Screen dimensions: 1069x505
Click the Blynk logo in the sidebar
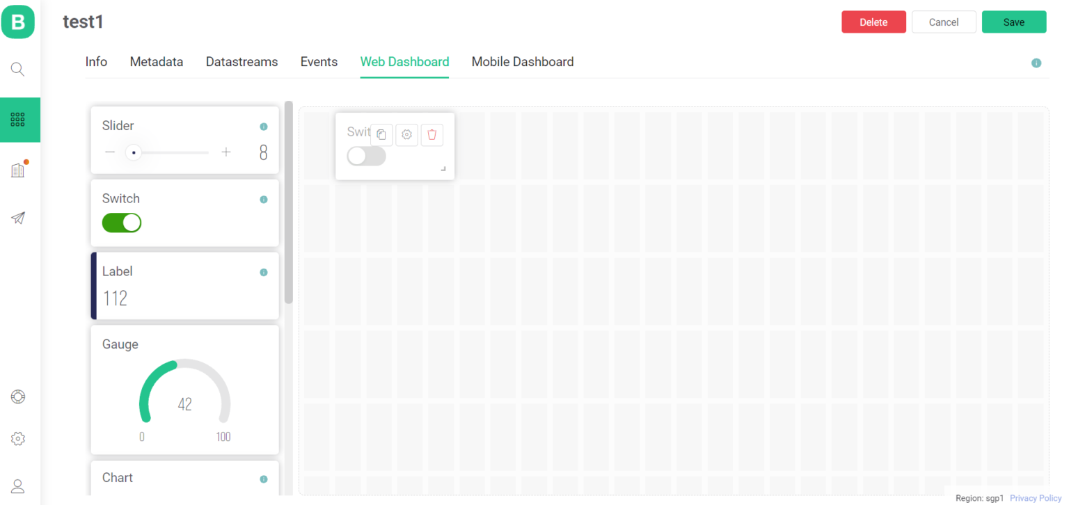(x=17, y=22)
